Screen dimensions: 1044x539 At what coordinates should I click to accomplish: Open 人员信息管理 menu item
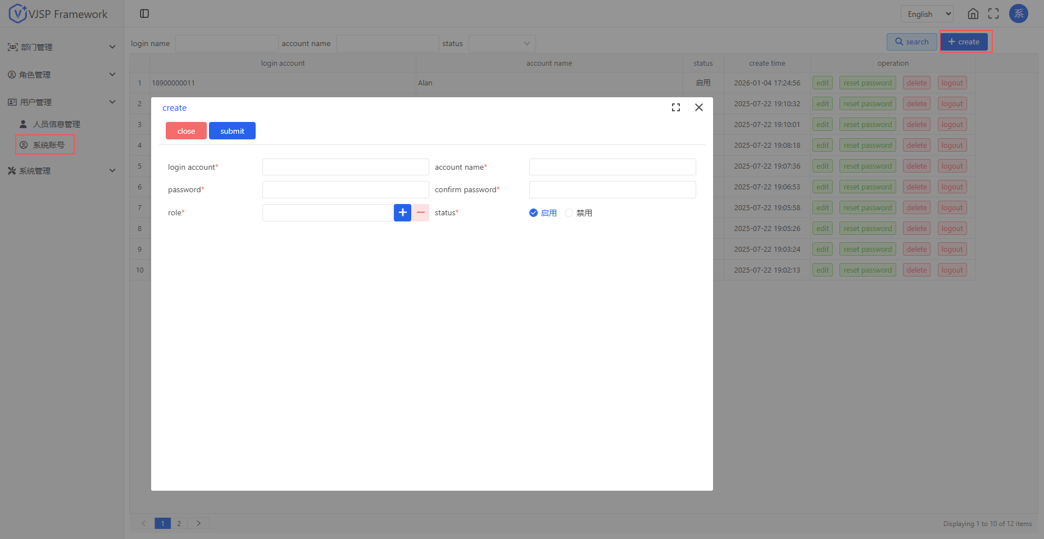56,124
